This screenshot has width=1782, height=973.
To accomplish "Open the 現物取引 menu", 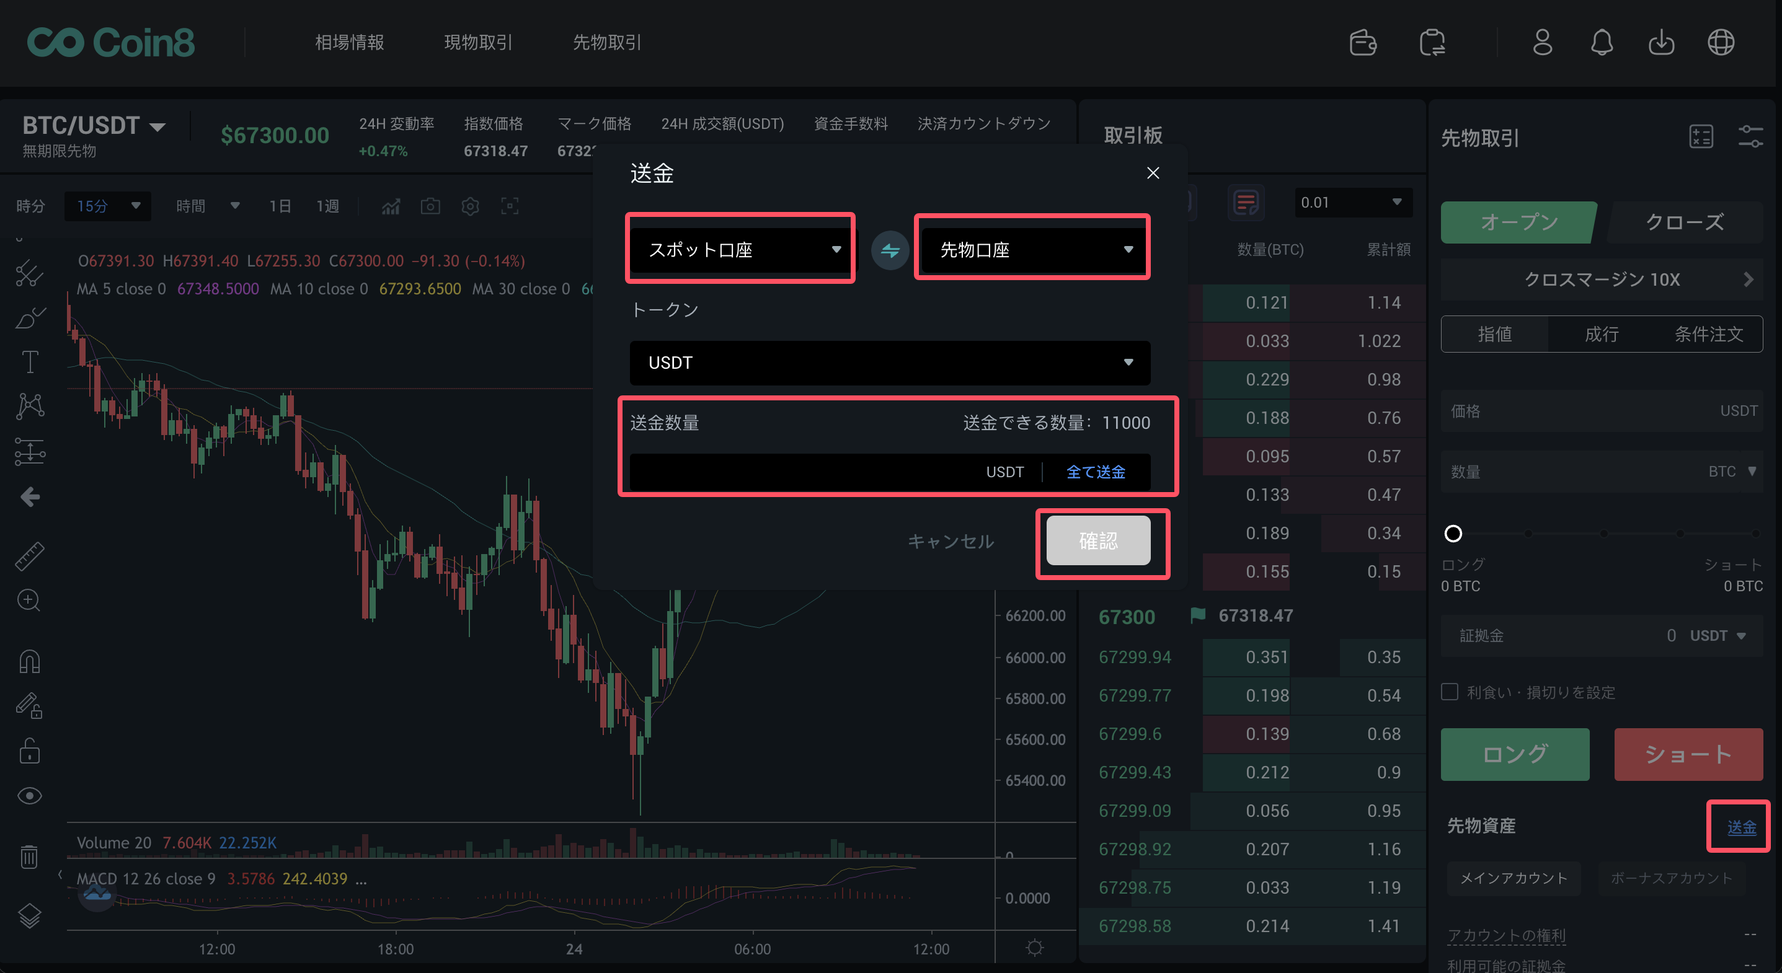I will click(x=478, y=43).
